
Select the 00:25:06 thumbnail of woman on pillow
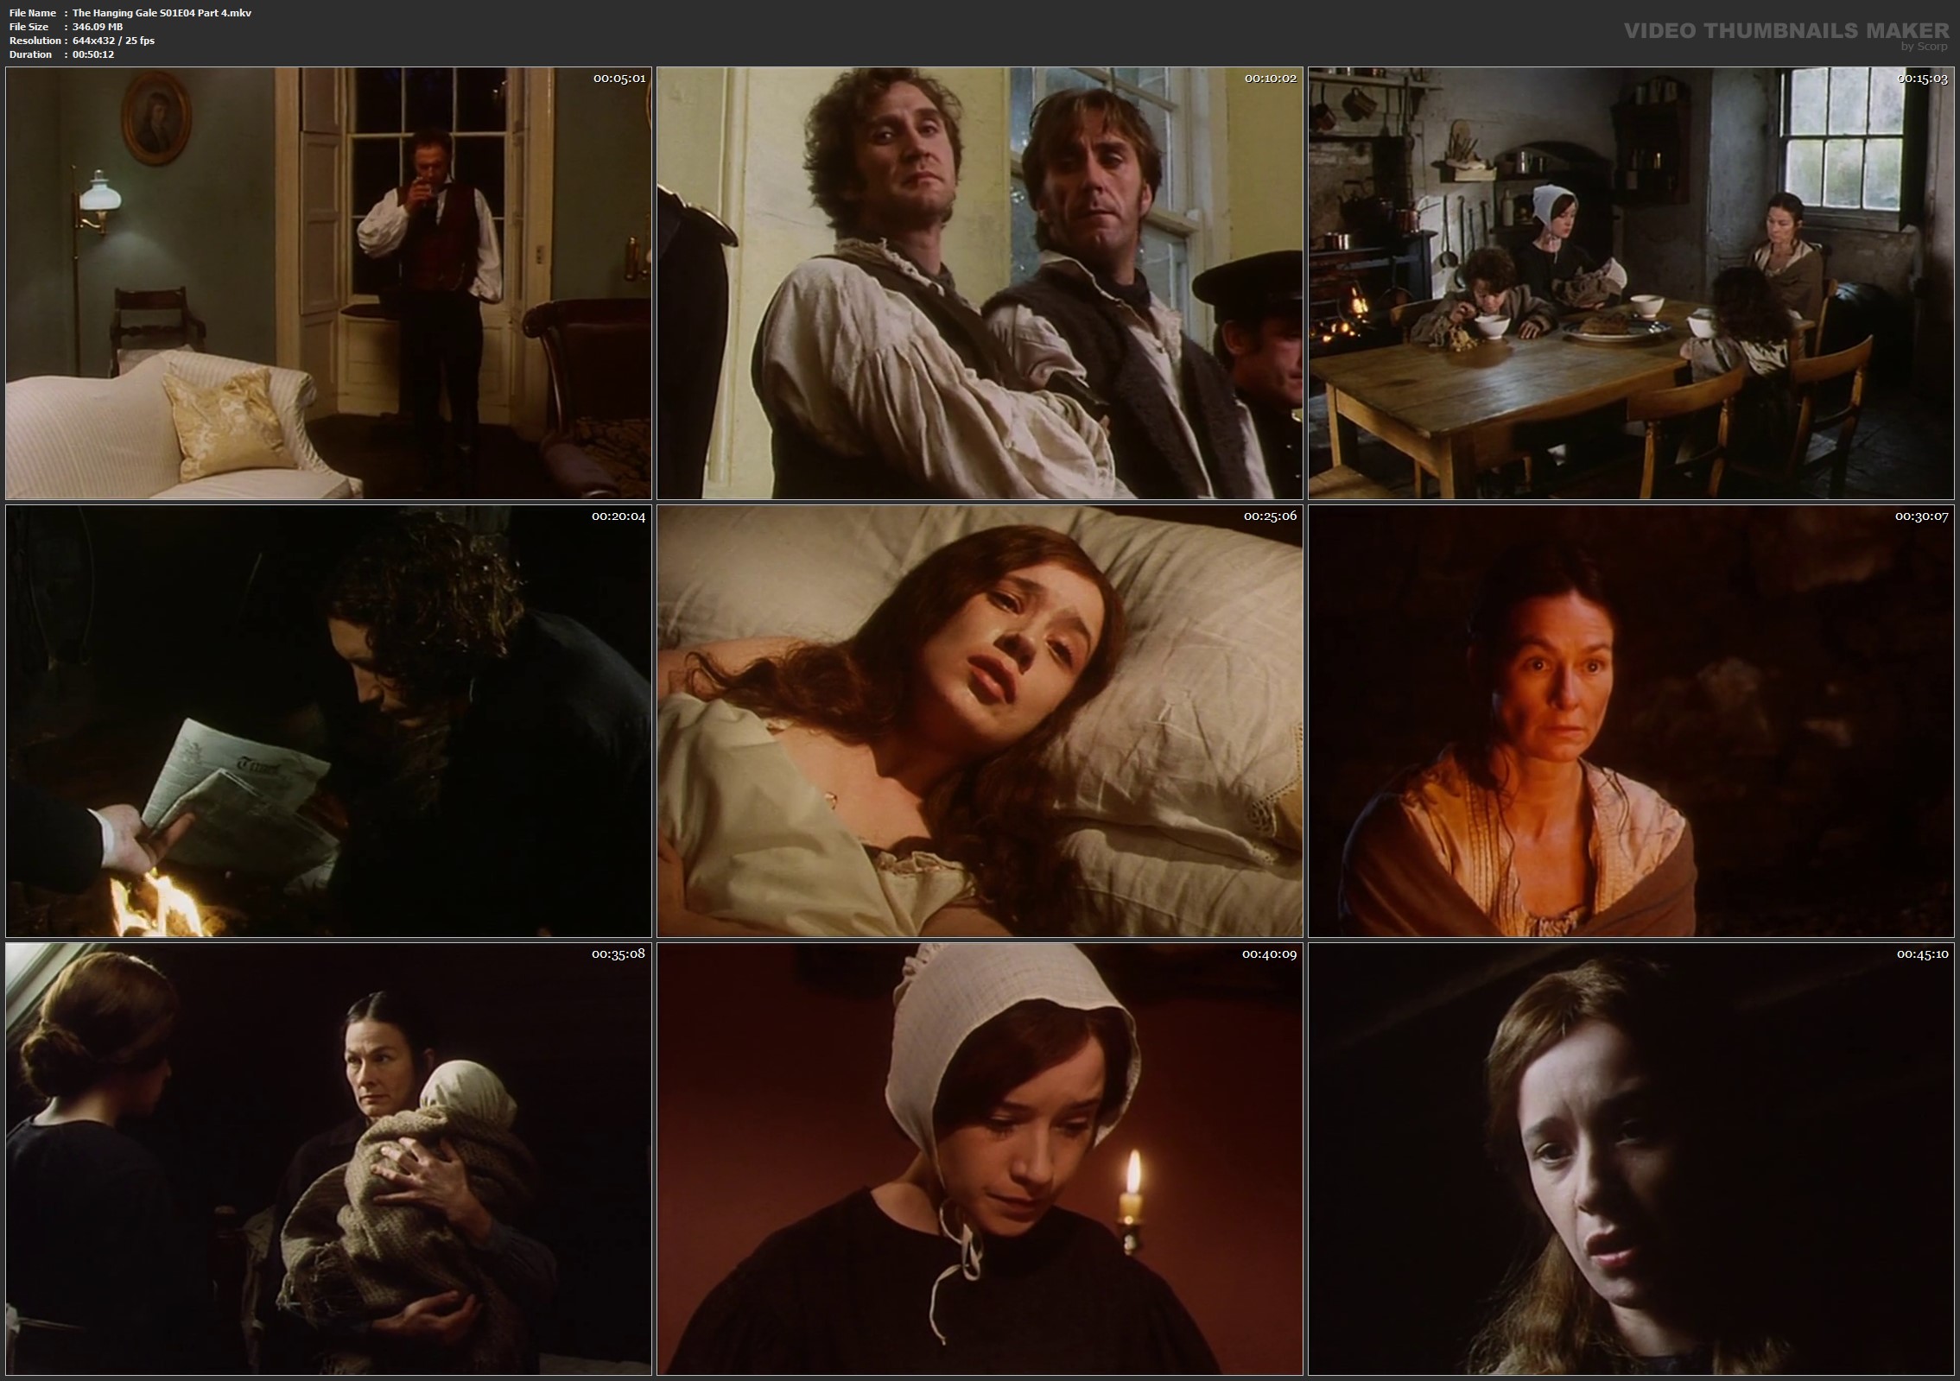tap(980, 721)
